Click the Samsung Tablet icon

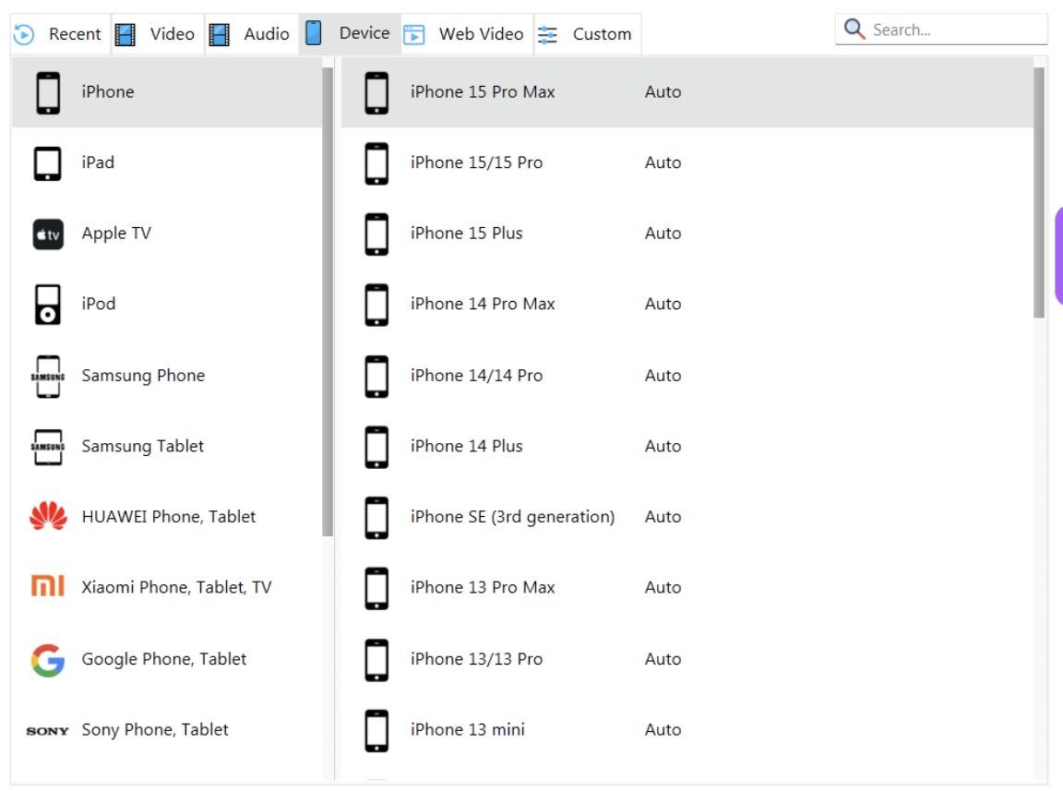click(48, 447)
